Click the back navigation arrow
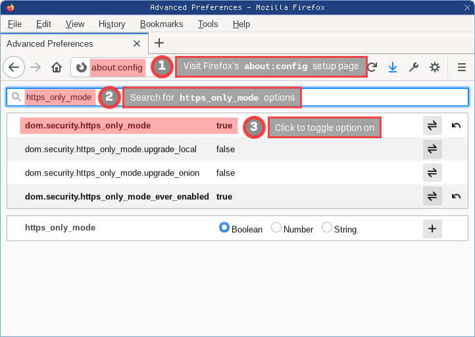 pos(14,67)
